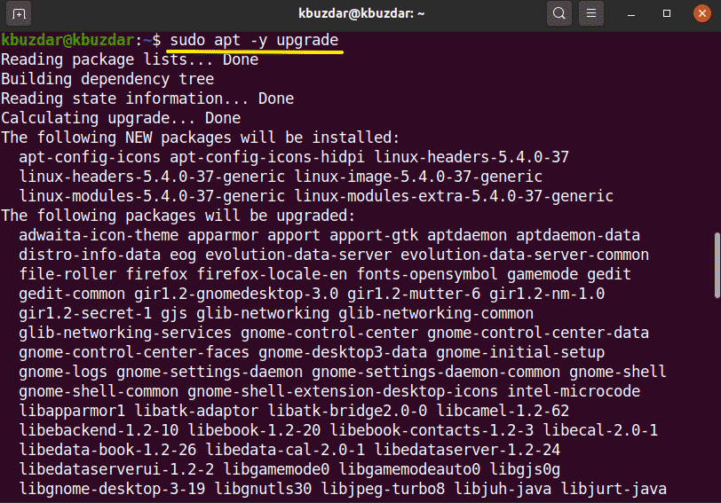Click 'libgjs0g' package name
This screenshot has width=721, height=503.
pos(525,470)
